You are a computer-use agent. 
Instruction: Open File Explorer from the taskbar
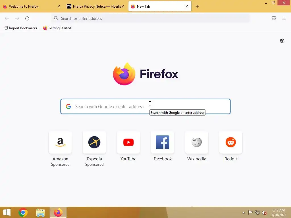40,212
